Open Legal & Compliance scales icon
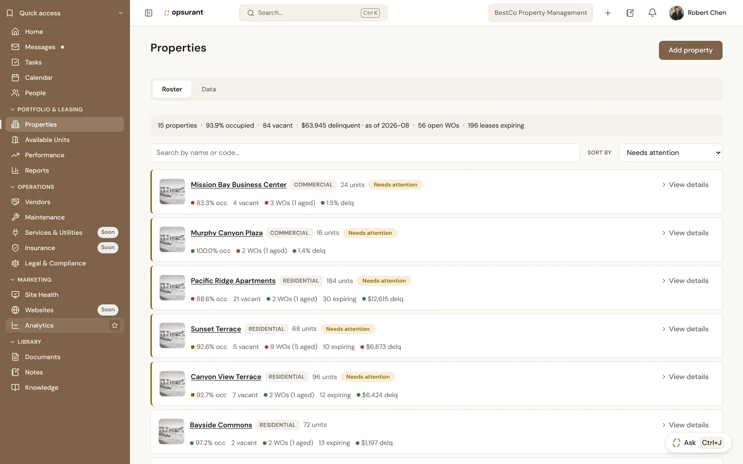 15,263
